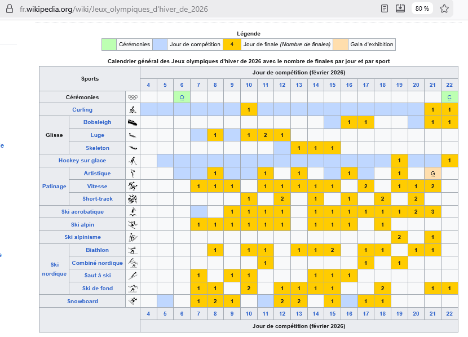Open the Ski alpinisme link
This screenshot has height=337, width=468.
[82, 237]
